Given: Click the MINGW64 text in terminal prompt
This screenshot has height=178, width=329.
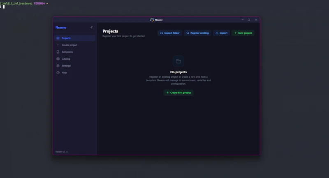Looking at the screenshot, I should pos(39,3).
